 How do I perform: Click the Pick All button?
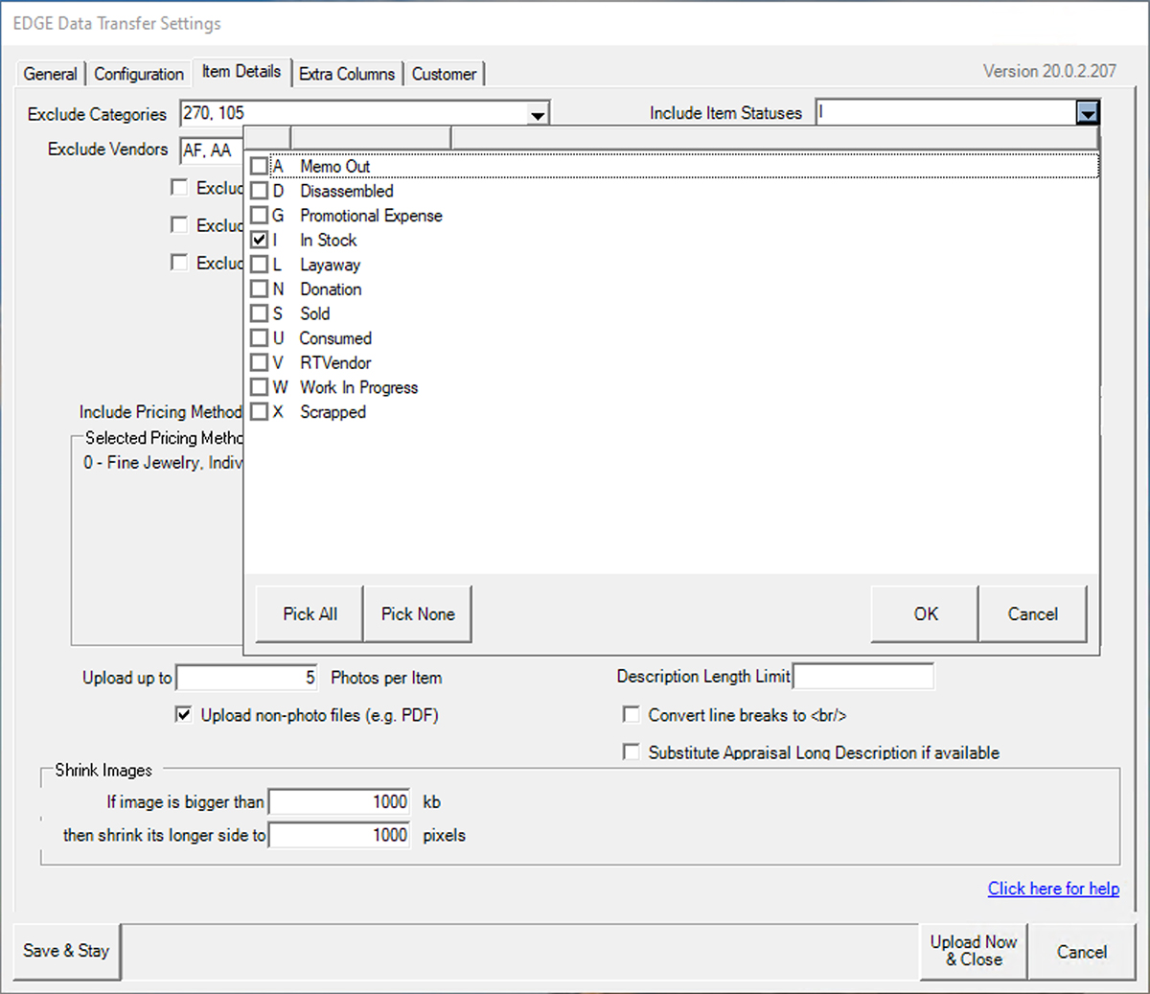click(x=310, y=614)
